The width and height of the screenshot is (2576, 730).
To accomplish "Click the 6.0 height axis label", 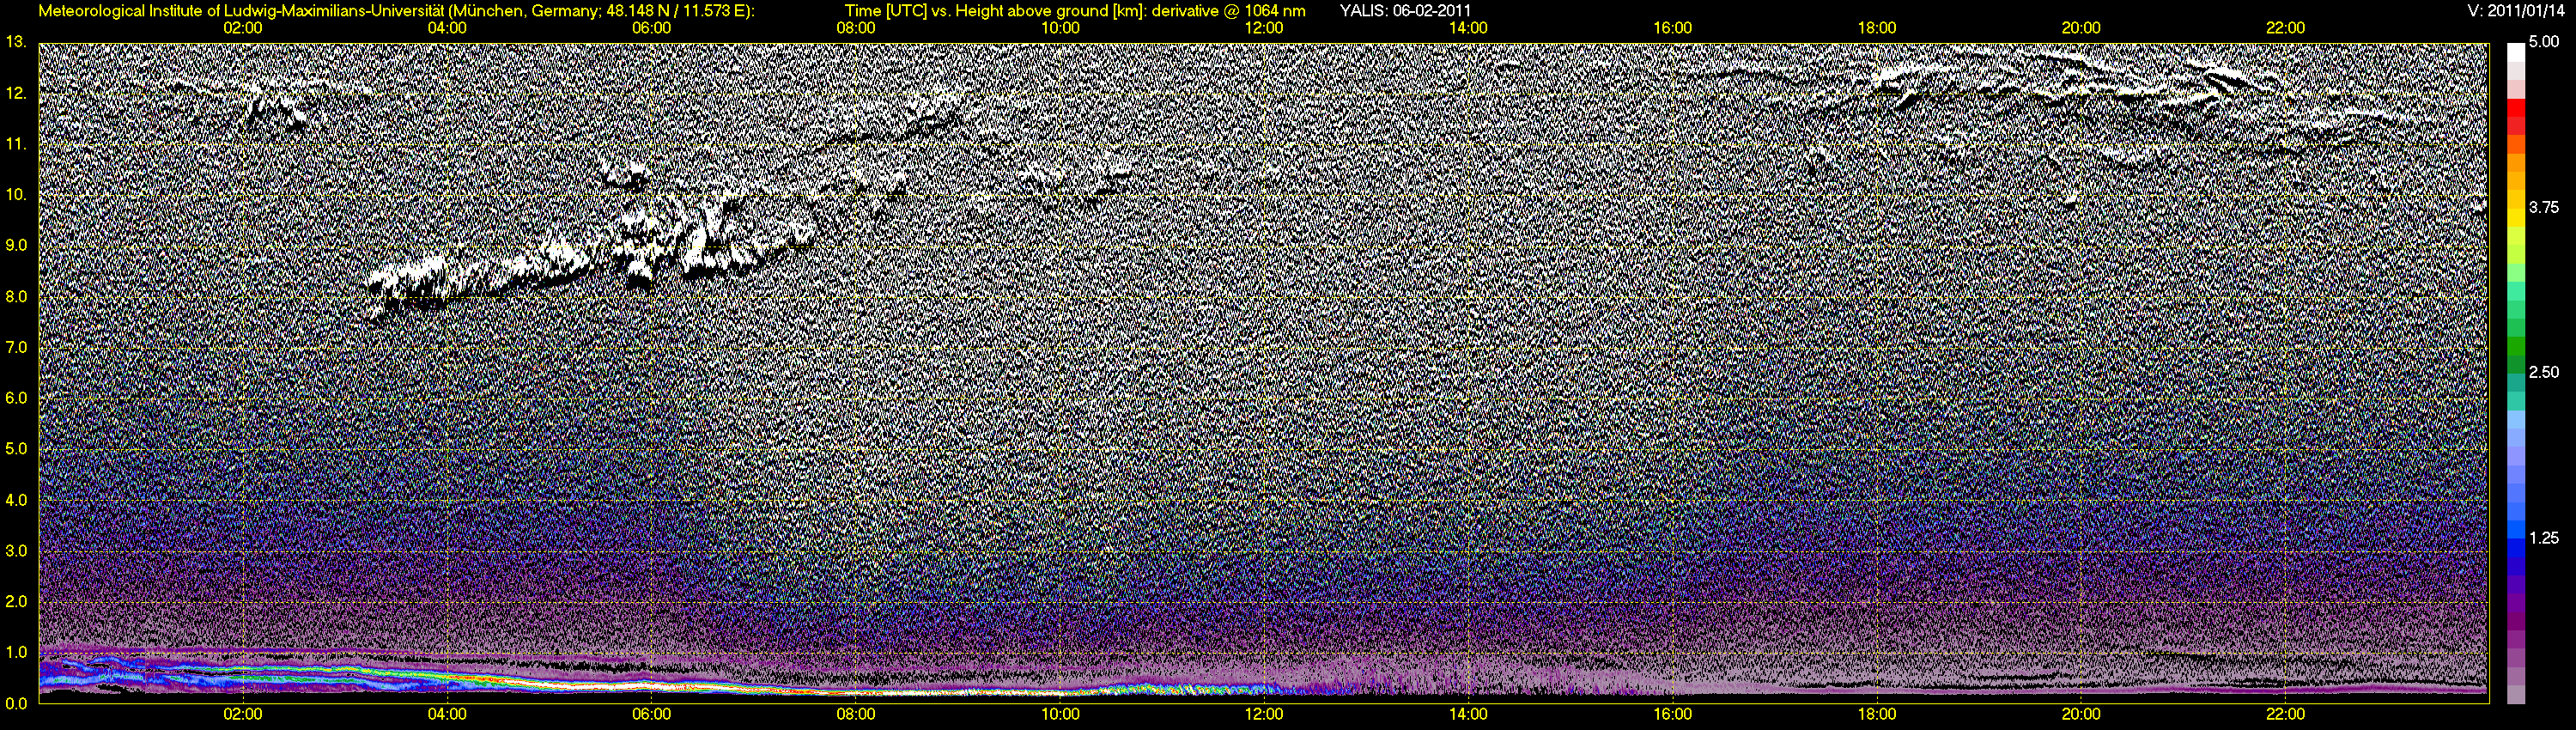I will tap(16, 398).
